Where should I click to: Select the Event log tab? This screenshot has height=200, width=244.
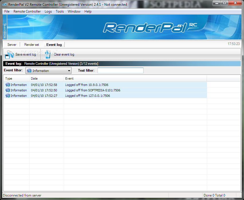point(54,45)
